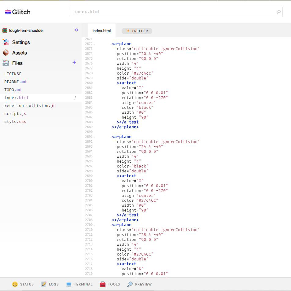Click the Logs notepad icon
The height and width of the screenshot is (291, 291).
(x=44, y=284)
